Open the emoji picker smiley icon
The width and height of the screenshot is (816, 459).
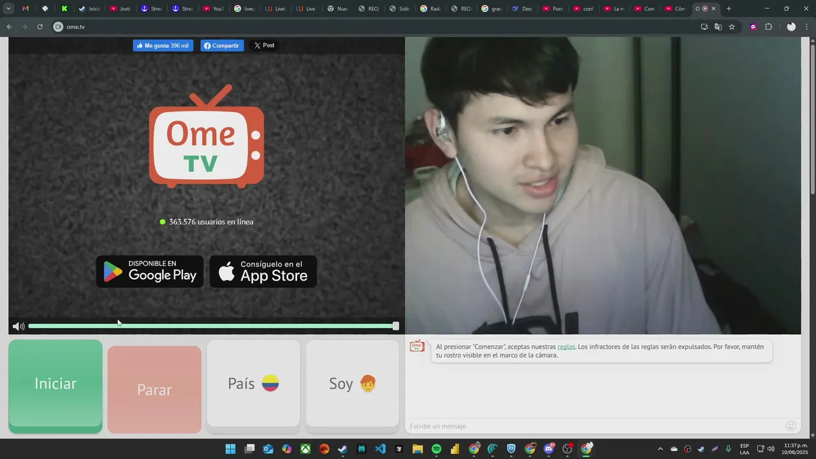[x=790, y=426]
